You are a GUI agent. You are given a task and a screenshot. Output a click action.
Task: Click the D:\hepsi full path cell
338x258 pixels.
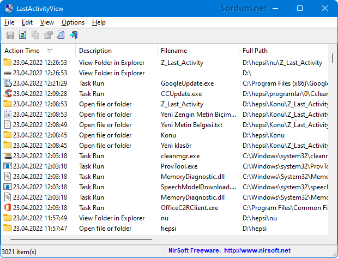pos(255,228)
